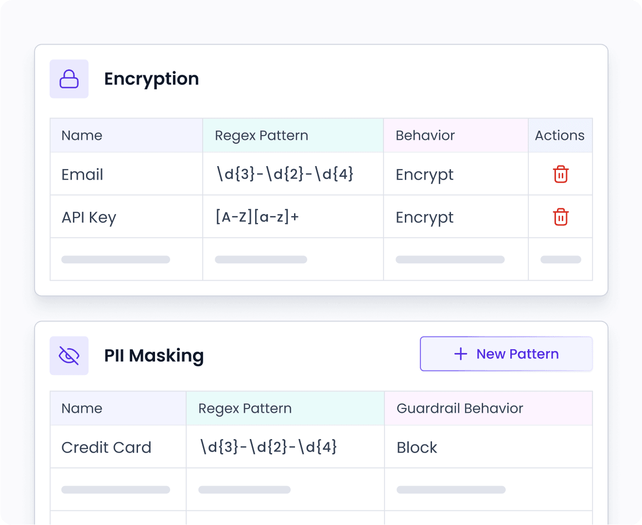Click the loading placeholder bar under API Key

tap(115, 259)
